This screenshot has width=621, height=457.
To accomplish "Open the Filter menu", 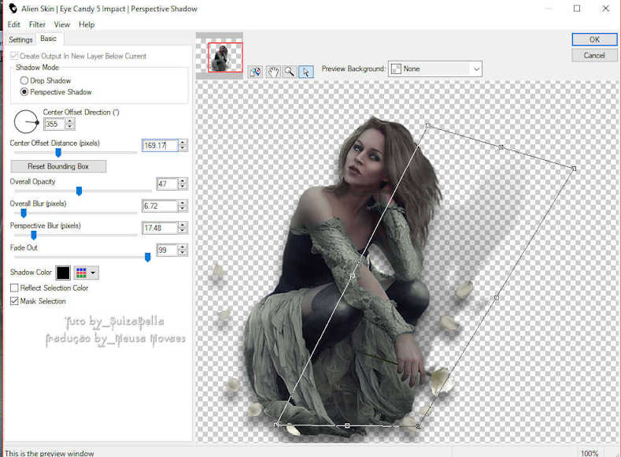I will pos(37,24).
